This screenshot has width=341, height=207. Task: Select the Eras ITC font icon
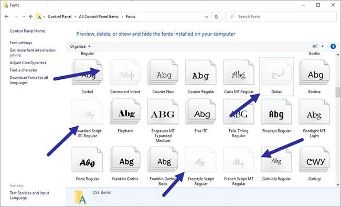pos(201,111)
